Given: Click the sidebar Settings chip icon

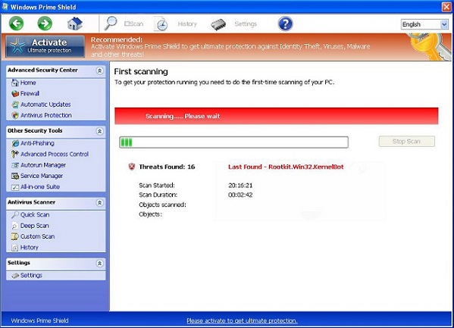Looking at the screenshot, I should [15, 275].
